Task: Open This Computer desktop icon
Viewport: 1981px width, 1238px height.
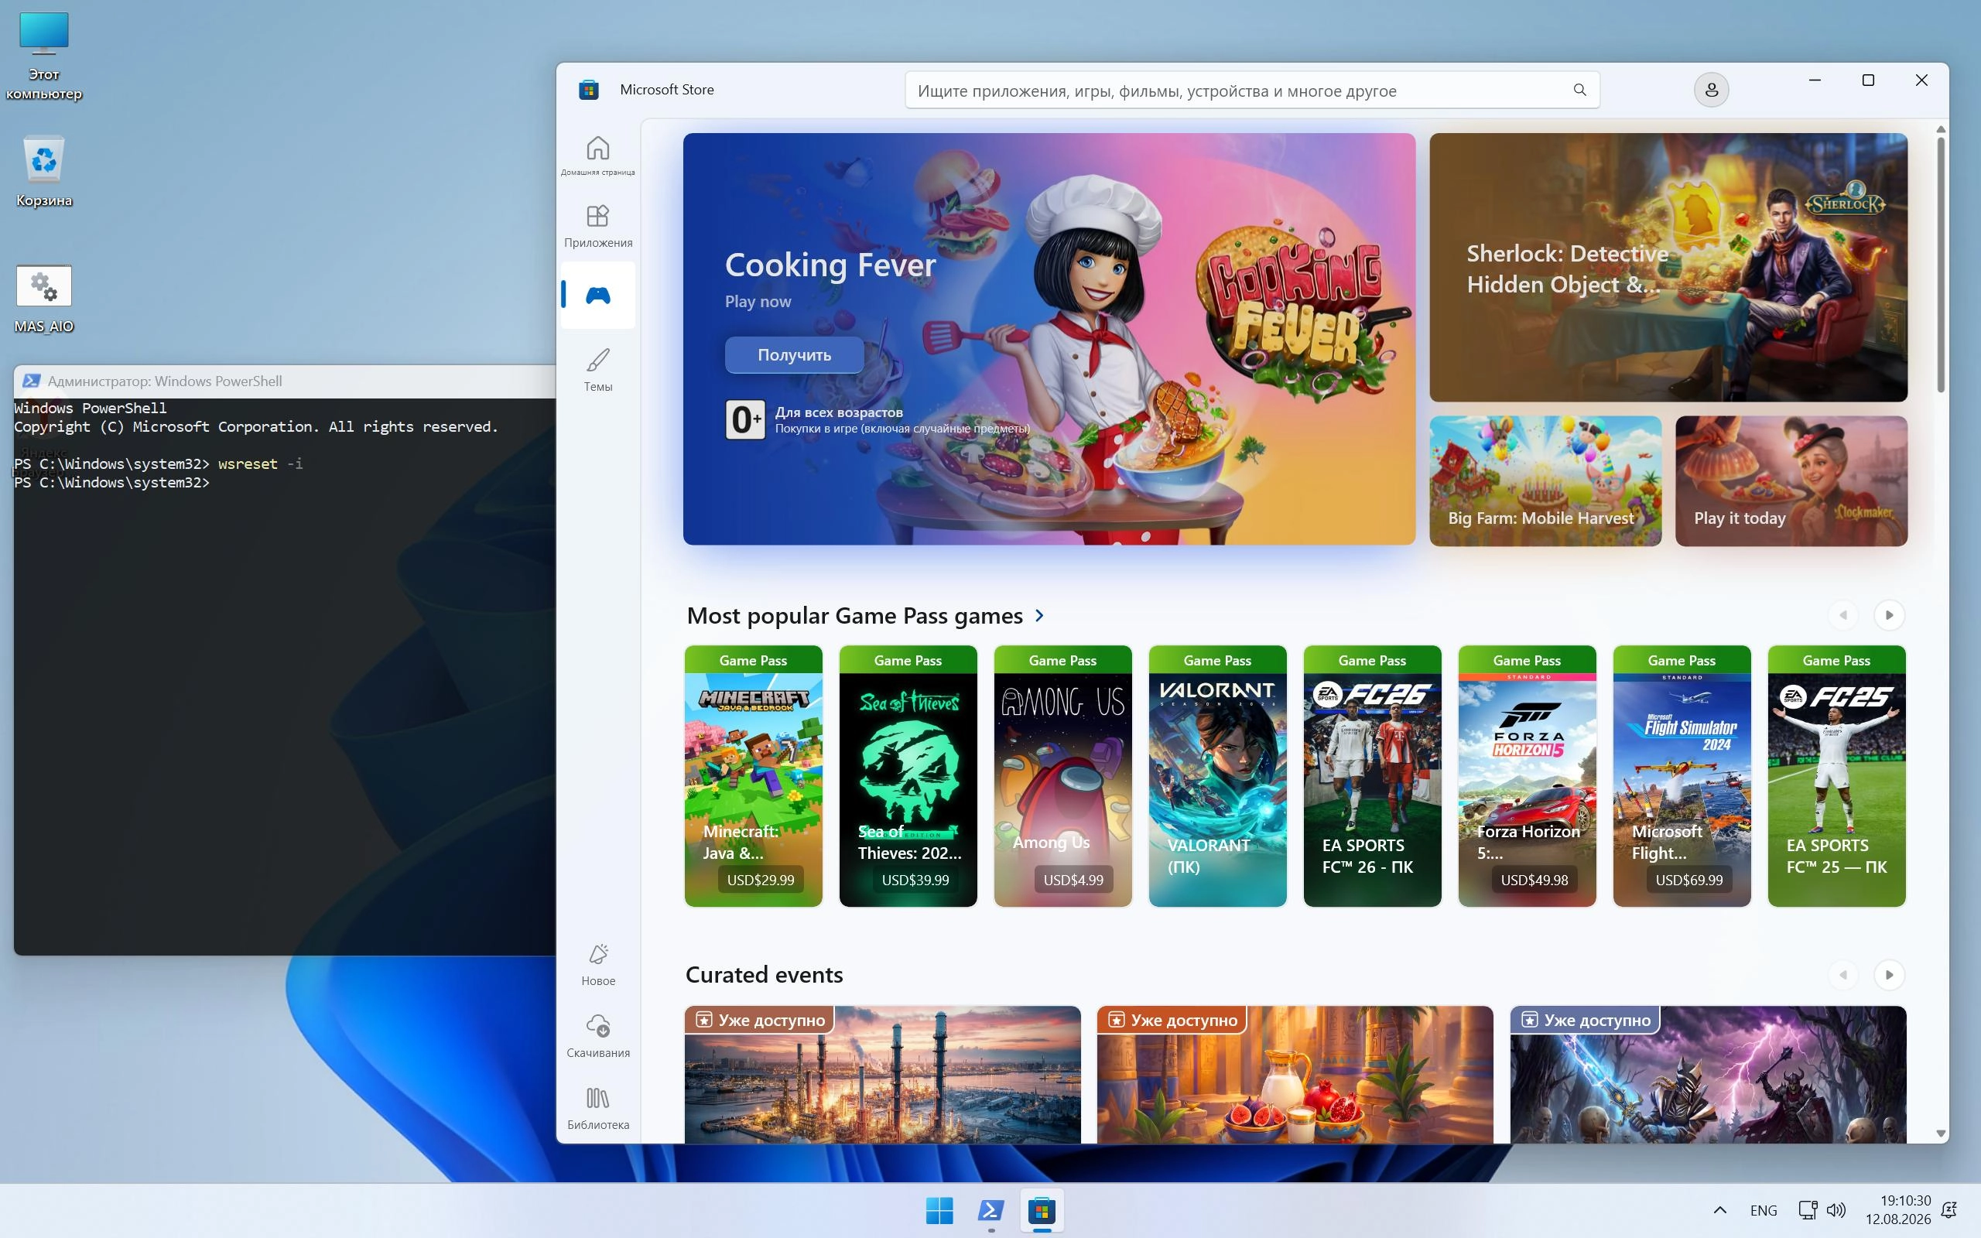Action: [44, 56]
